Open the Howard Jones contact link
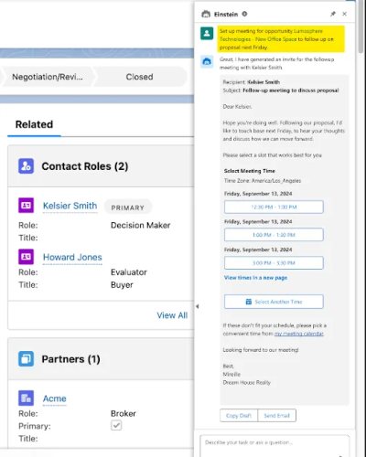Image resolution: width=366 pixels, height=457 pixels. coord(72,257)
